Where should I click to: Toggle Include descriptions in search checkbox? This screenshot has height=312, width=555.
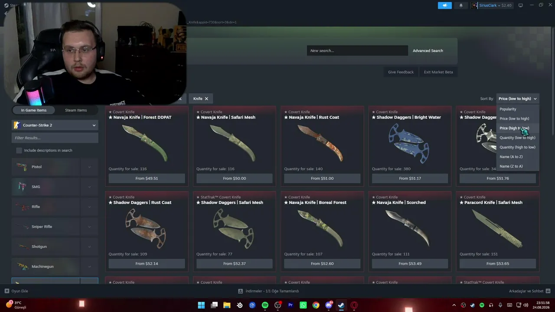pyautogui.click(x=19, y=150)
